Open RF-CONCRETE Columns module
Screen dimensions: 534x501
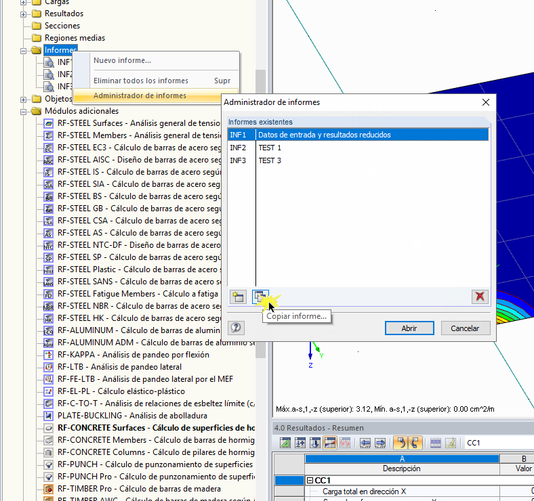[156, 452]
